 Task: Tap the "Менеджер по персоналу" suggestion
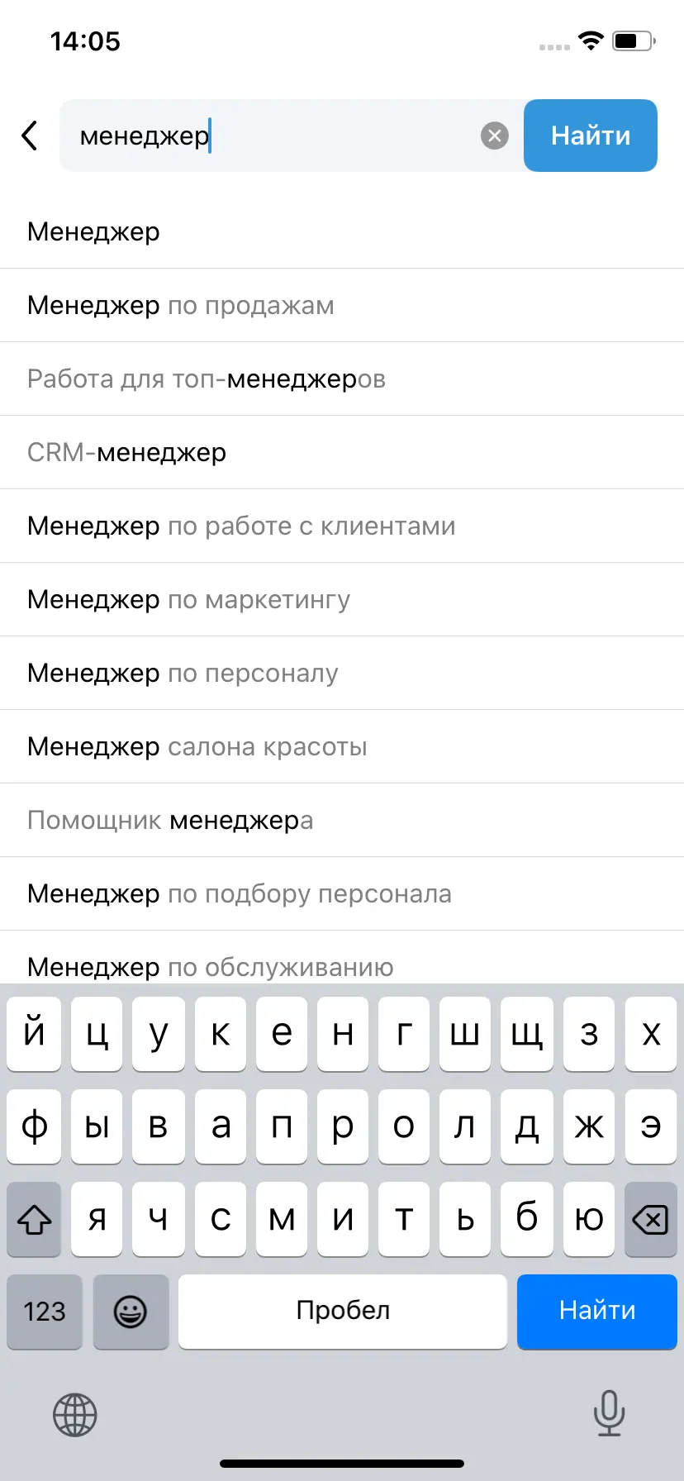(x=183, y=674)
